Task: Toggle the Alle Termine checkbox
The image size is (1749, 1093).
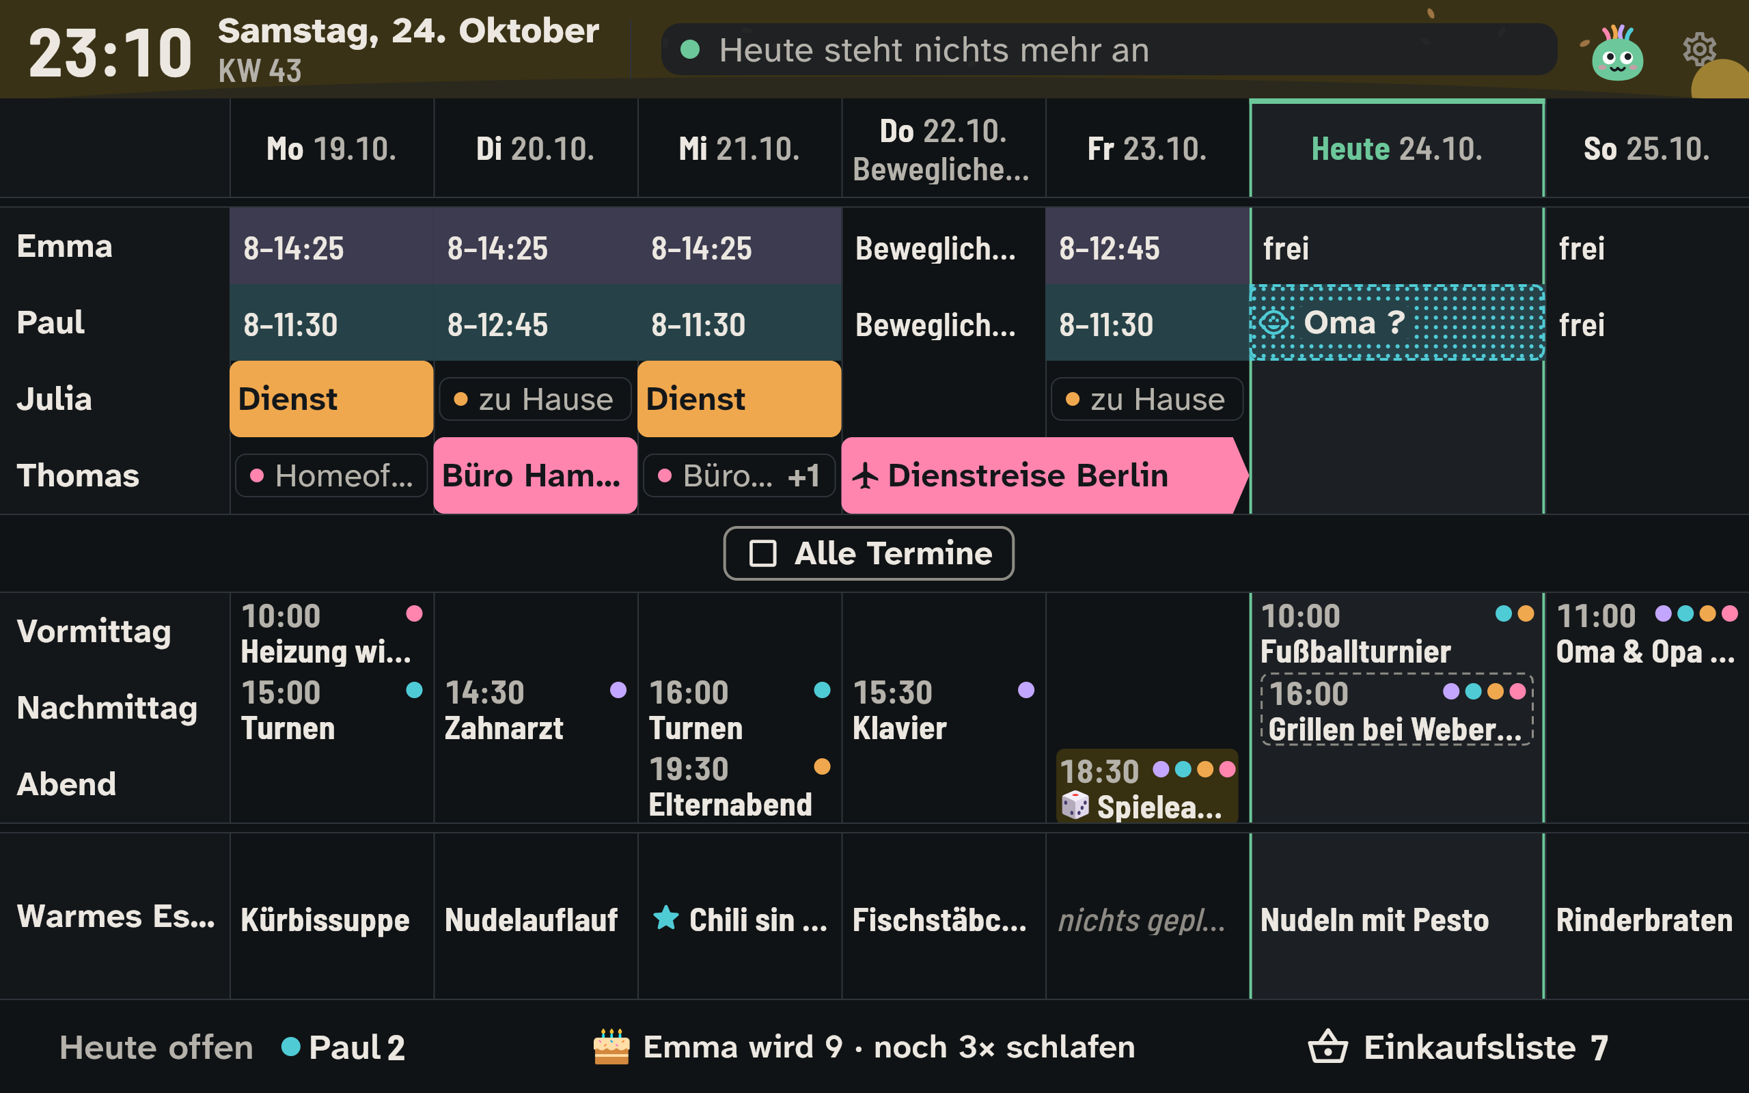Action: pyautogui.click(x=762, y=554)
